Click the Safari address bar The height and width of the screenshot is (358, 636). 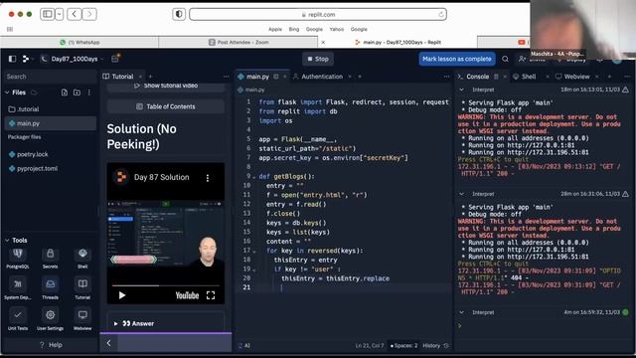click(318, 15)
